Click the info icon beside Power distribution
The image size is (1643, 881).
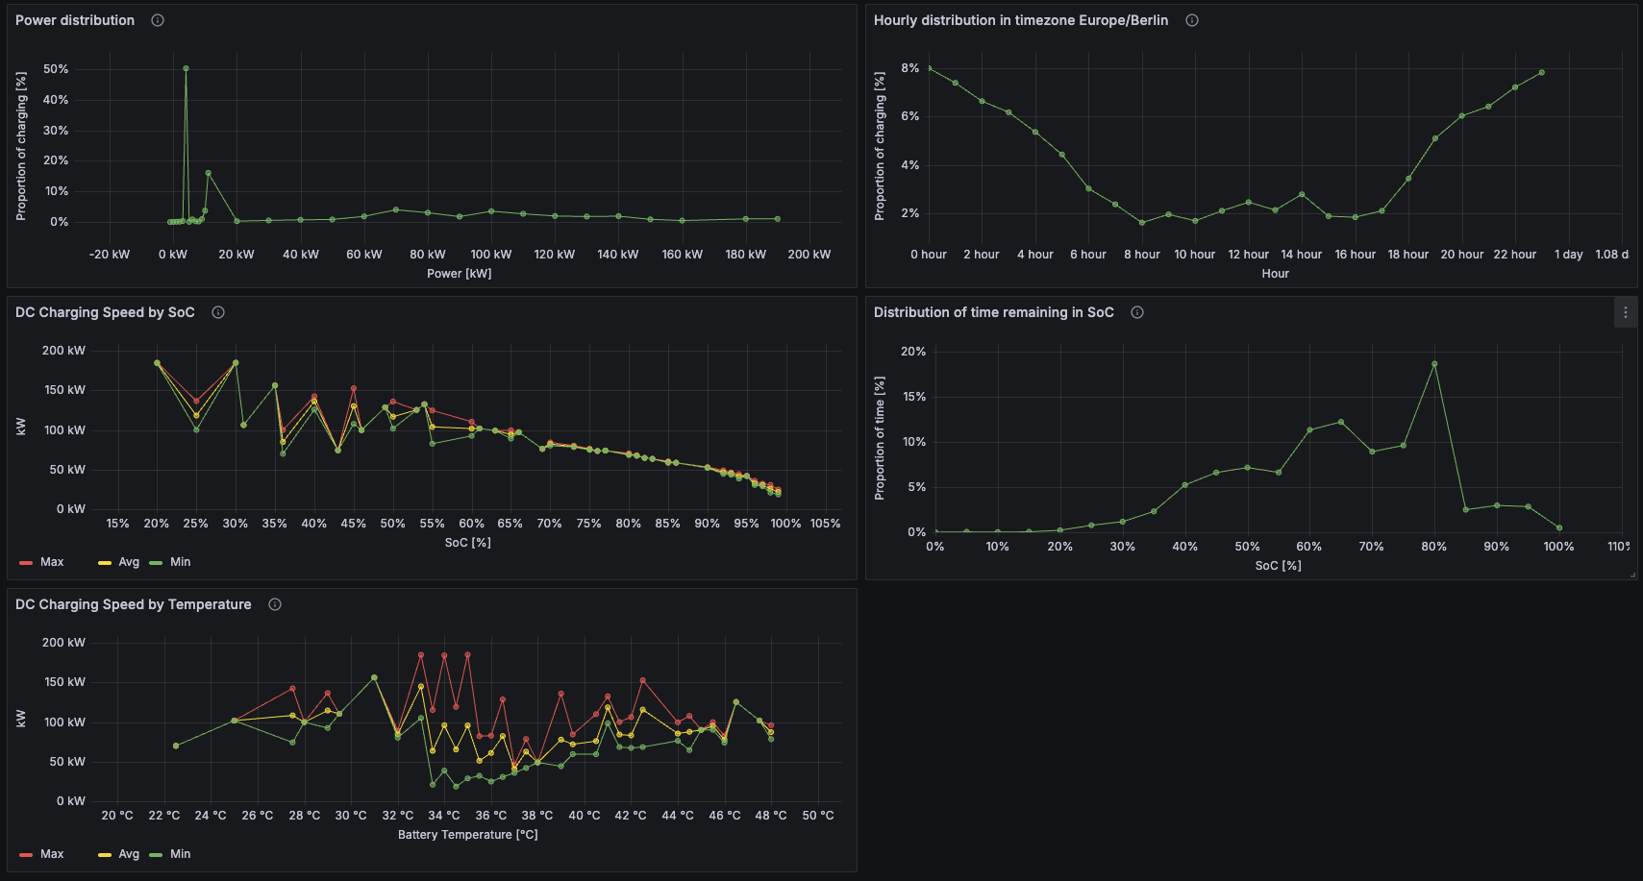[158, 20]
